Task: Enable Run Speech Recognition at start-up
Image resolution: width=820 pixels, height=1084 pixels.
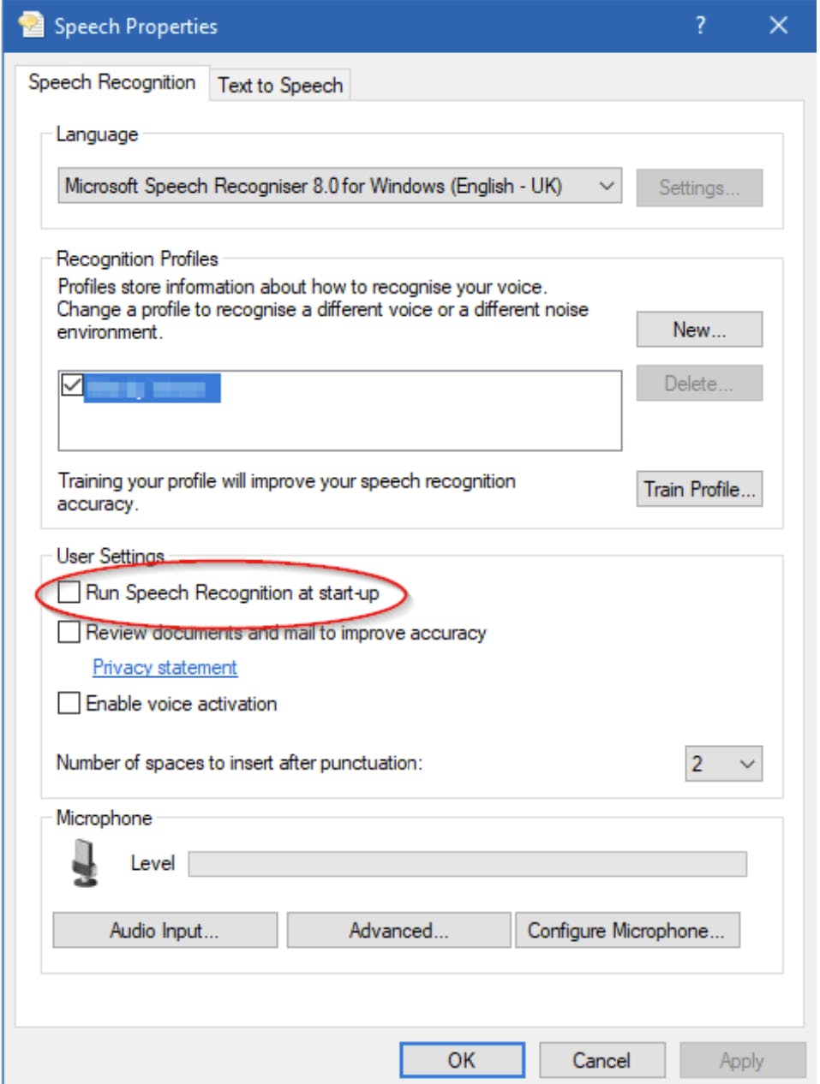Action: click(x=69, y=593)
